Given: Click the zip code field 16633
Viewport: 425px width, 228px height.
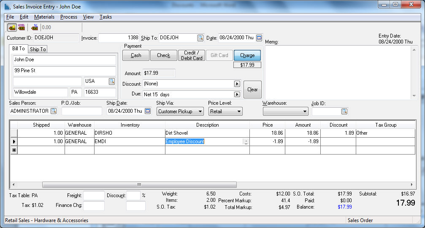Looking at the screenshot, I should coord(100,92).
